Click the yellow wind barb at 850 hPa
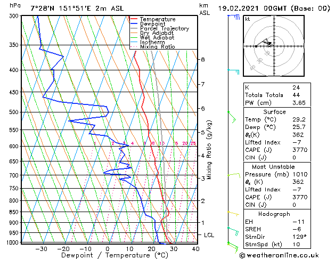The height and width of the screenshot is (259, 335). (x=233, y=214)
